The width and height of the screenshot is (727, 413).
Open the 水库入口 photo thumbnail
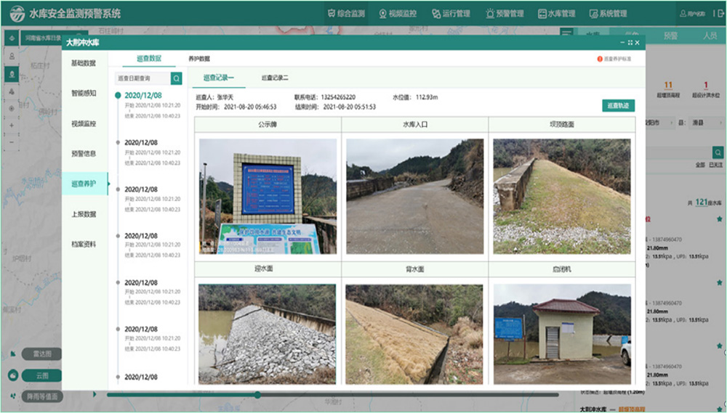(415, 196)
